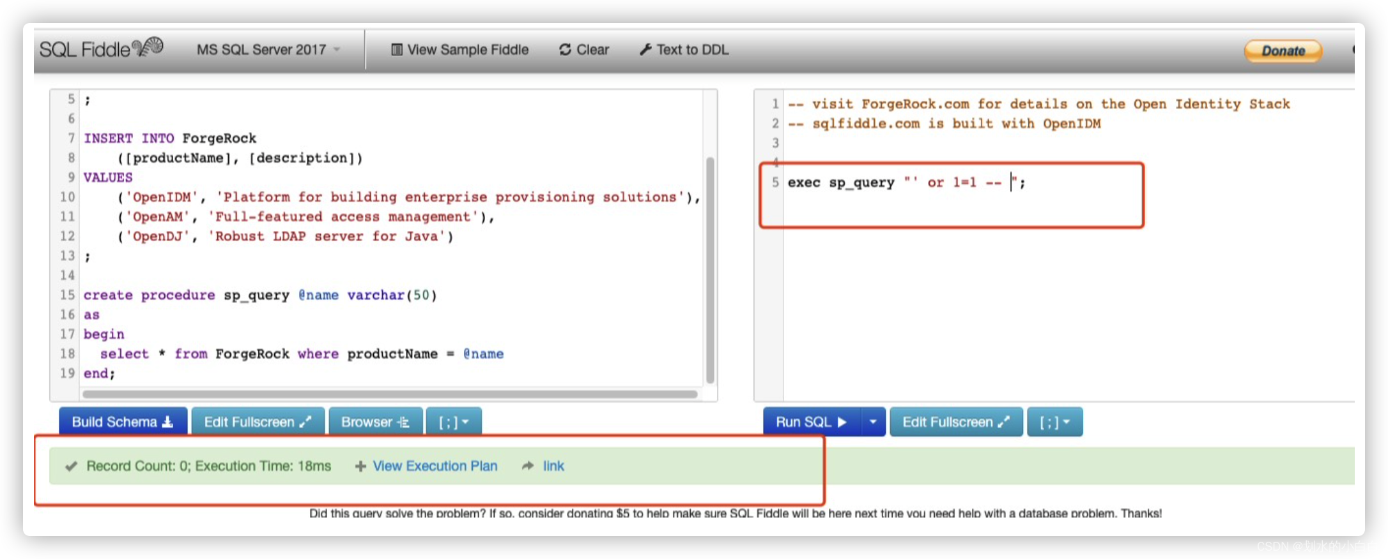This screenshot has width=1388, height=559.
Task: Open query panel terminator dropdown
Action: 1054,422
